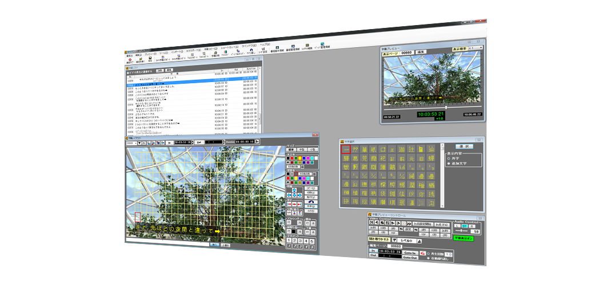Select the ?? character tile in 外字選択 grid
The height and width of the screenshot is (285, 611).
(x=355, y=149)
